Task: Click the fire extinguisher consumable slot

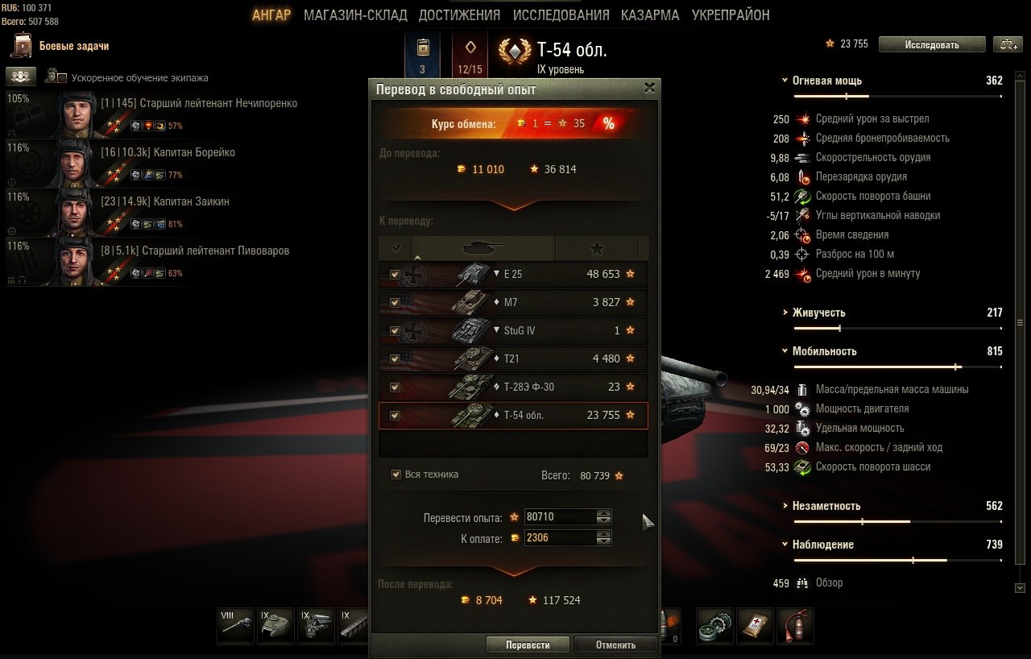Action: pyautogui.click(x=795, y=626)
